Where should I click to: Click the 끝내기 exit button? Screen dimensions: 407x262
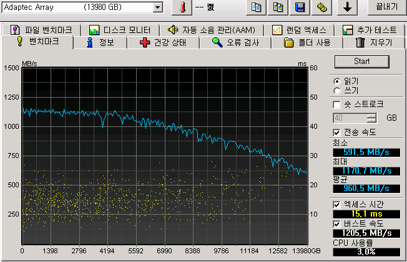click(387, 7)
